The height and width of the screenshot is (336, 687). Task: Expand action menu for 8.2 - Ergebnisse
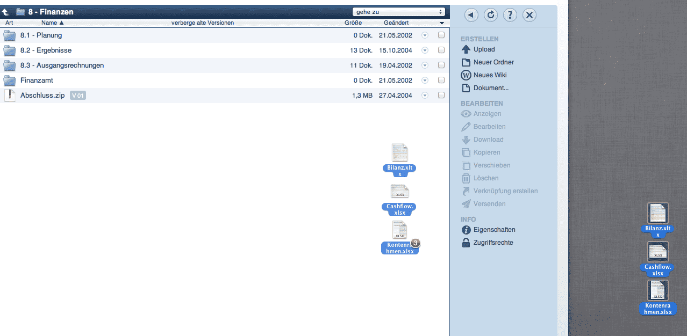click(425, 50)
